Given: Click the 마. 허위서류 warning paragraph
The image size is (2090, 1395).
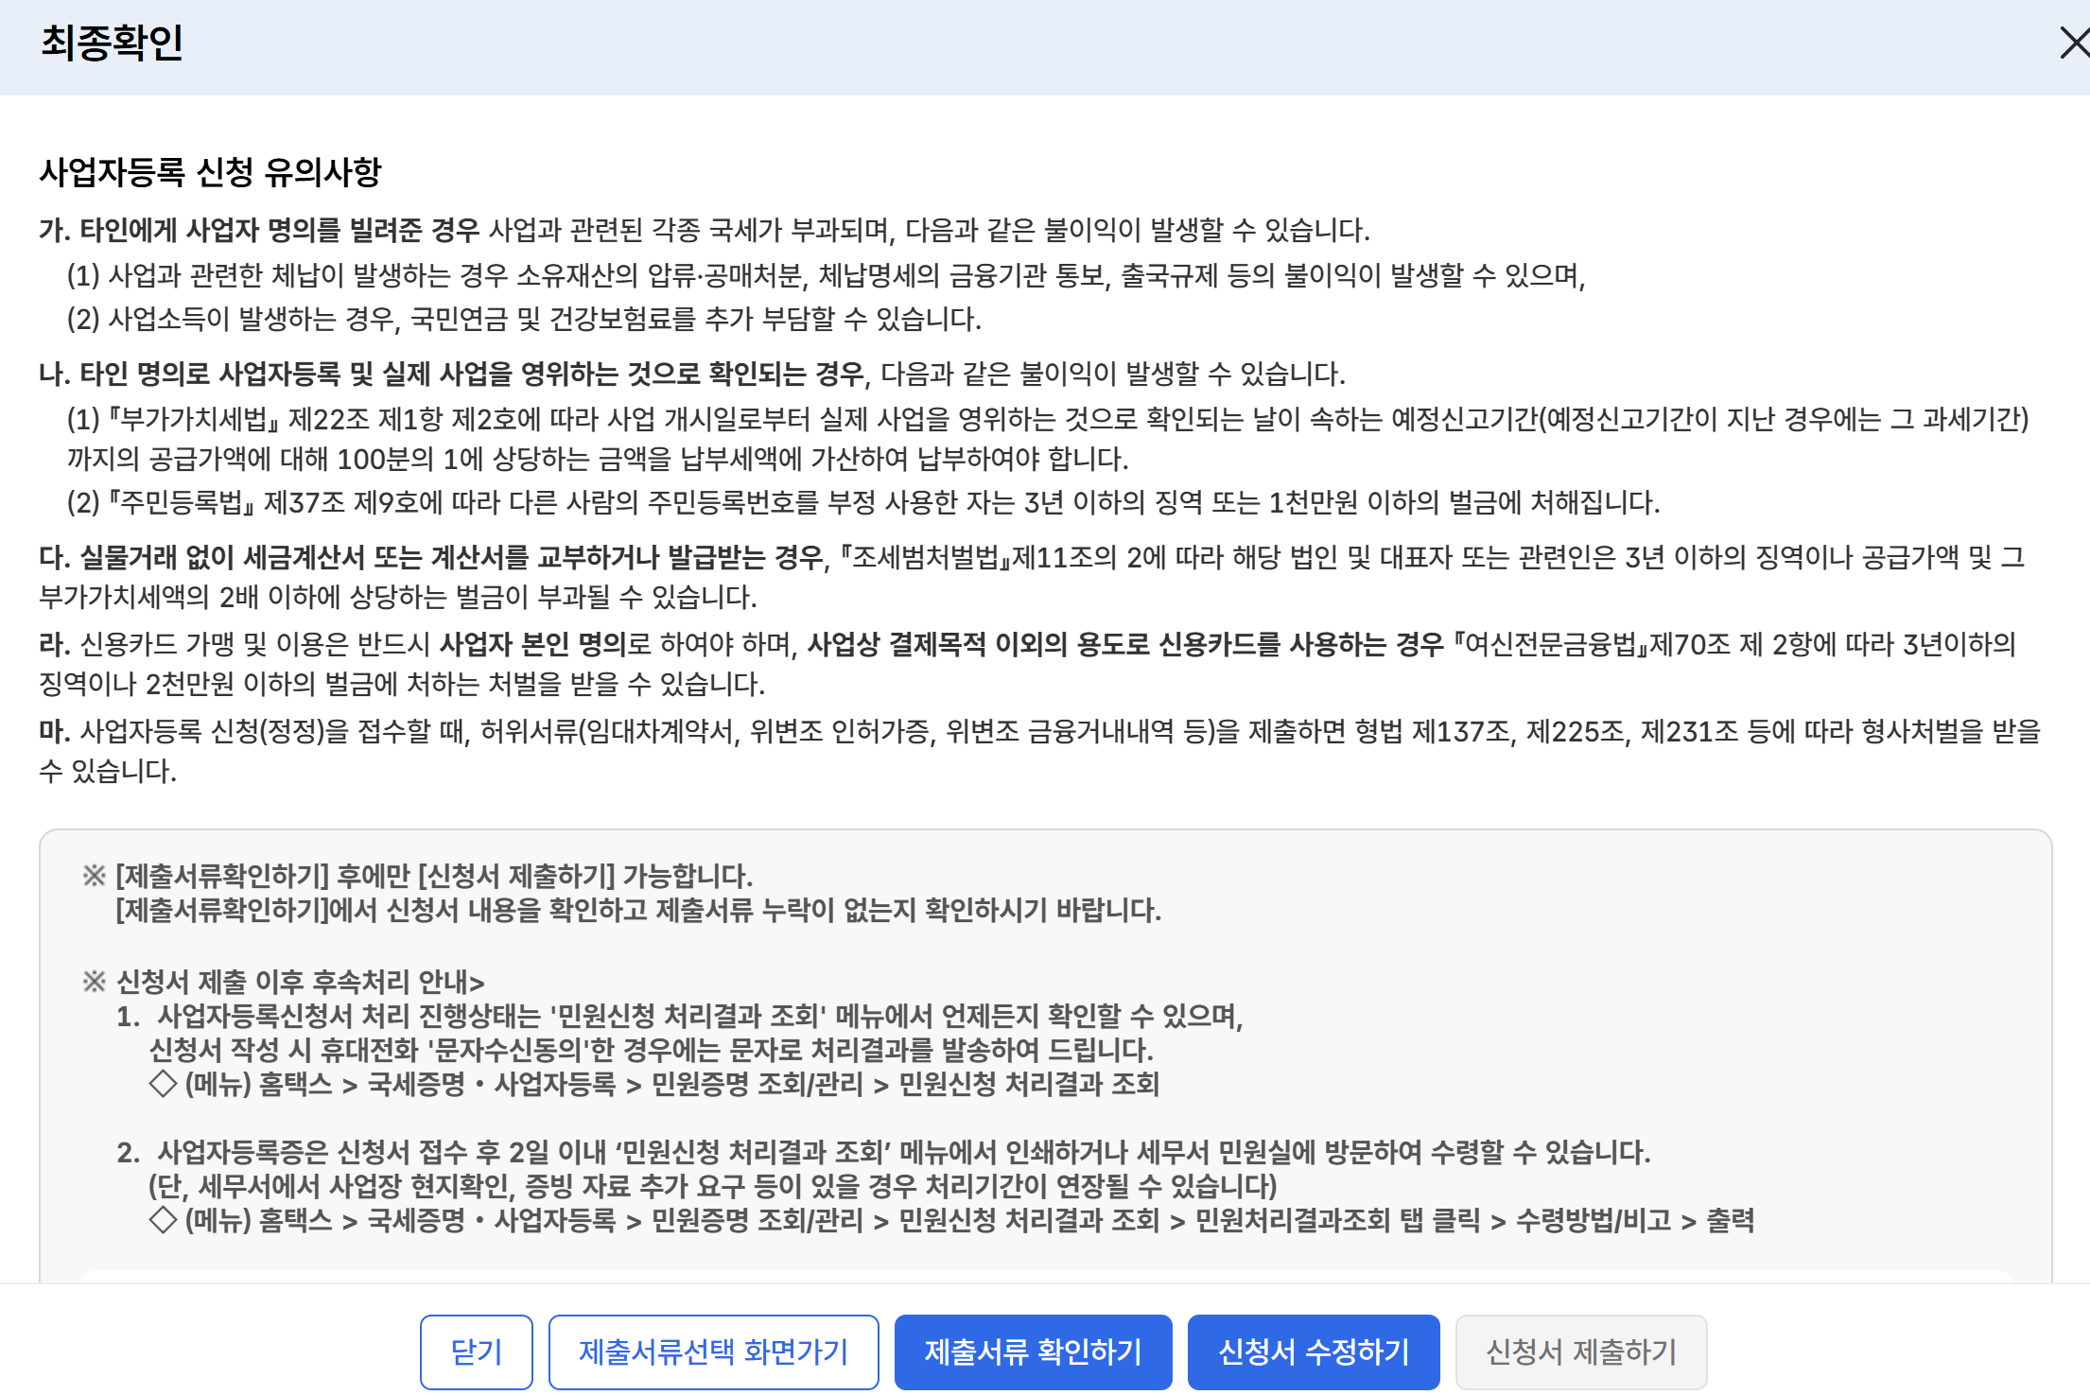Looking at the screenshot, I should 1038,731.
